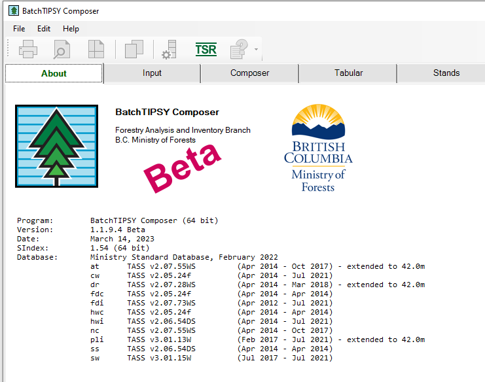The image size is (485, 382).
Task: Open the server settings gear icon
Action: coord(169,50)
